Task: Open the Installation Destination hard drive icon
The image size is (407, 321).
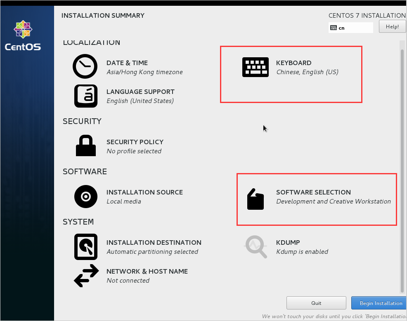Action: (86, 247)
